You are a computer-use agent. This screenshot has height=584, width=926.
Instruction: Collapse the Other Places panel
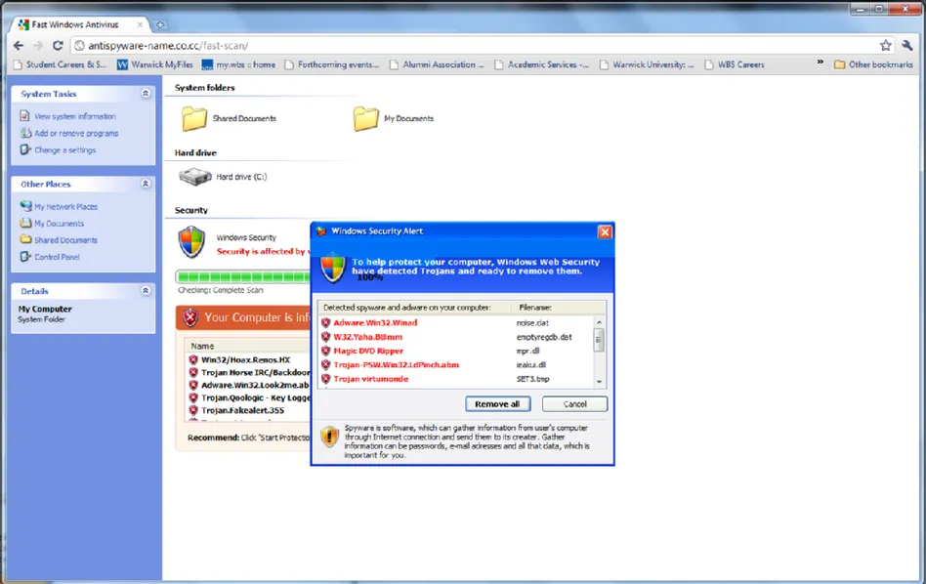click(146, 184)
